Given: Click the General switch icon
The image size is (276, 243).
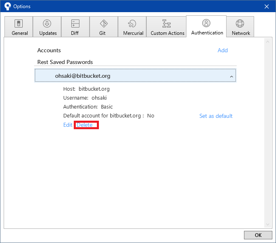Looking at the screenshot, I should (x=19, y=23).
